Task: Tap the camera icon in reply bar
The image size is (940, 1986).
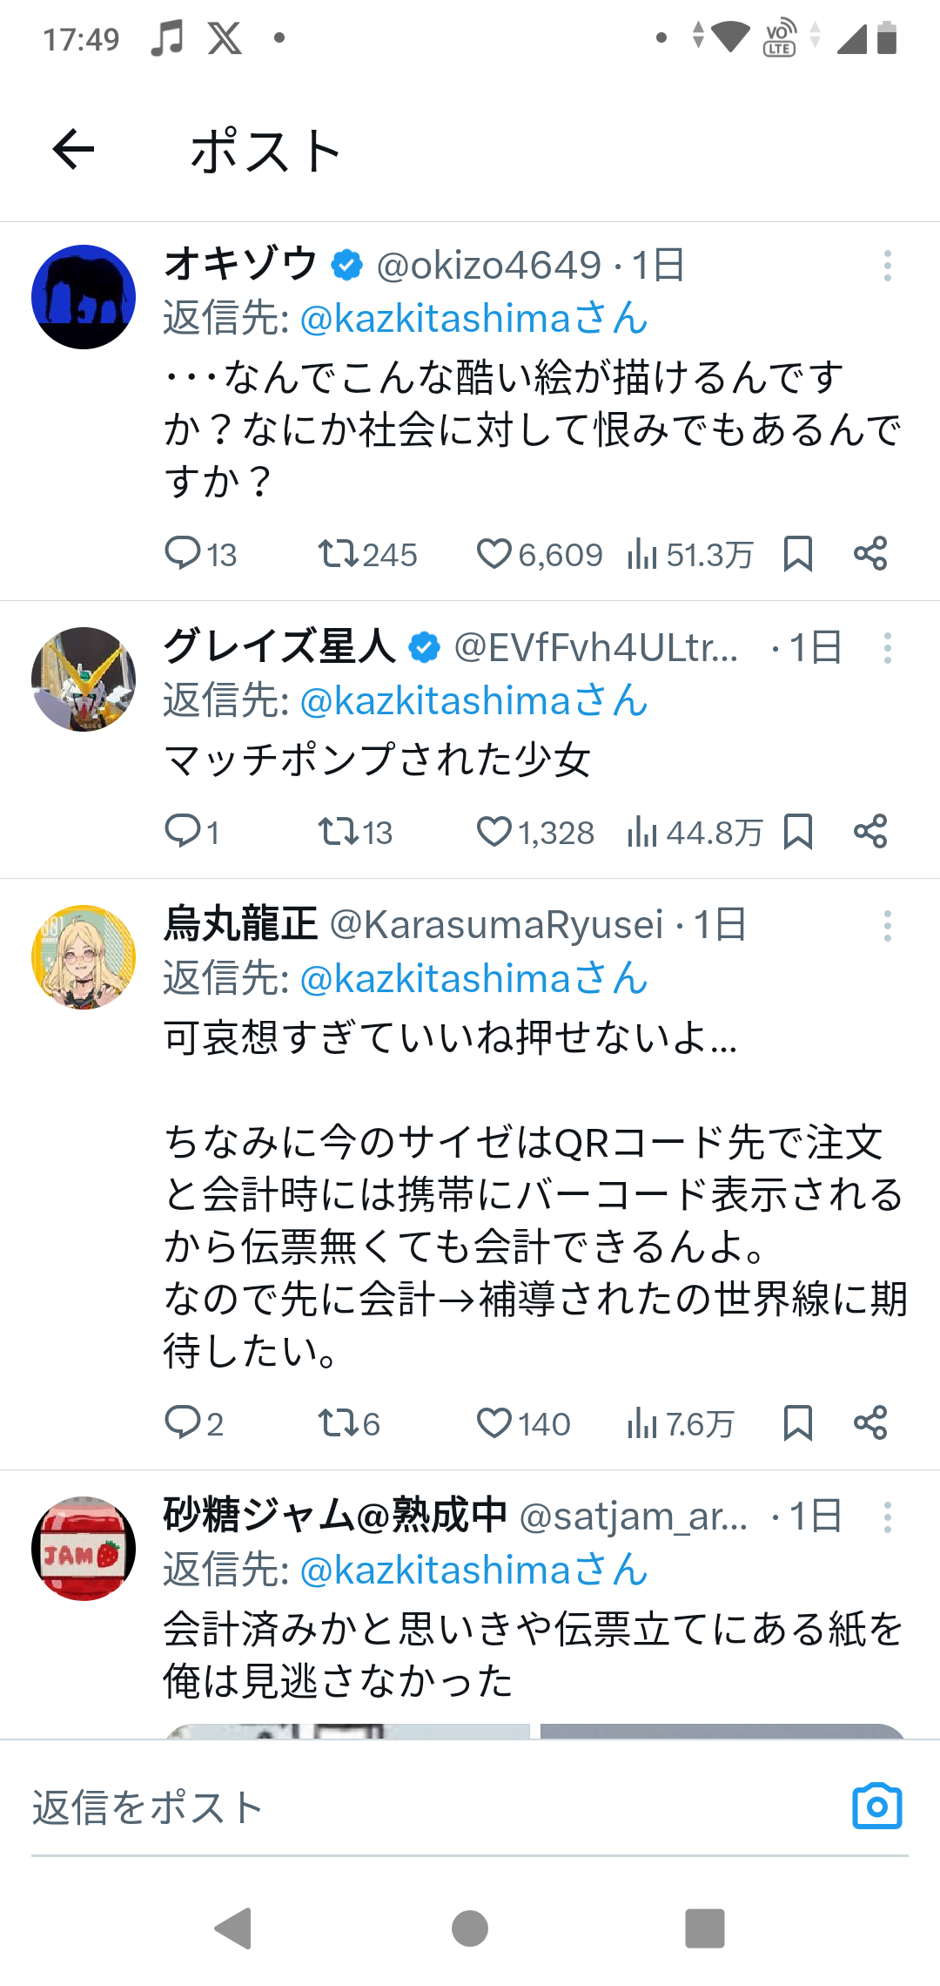Action: 876,1807
